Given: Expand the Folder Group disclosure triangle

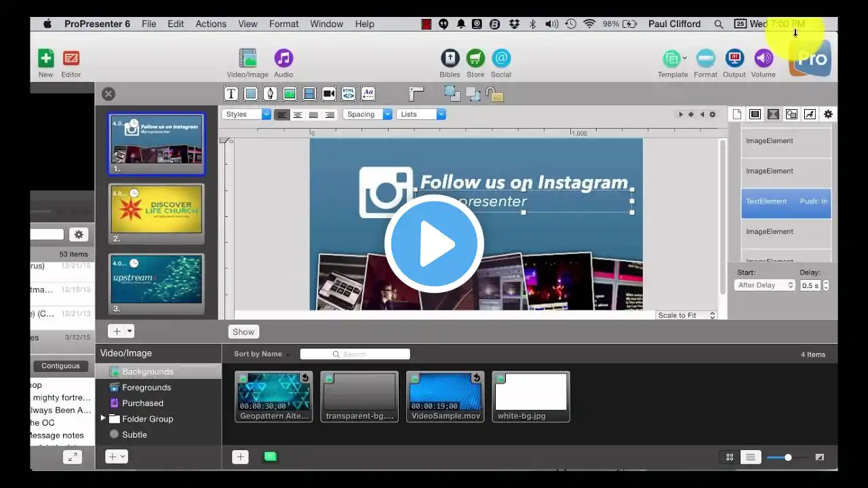Looking at the screenshot, I should click(x=103, y=418).
